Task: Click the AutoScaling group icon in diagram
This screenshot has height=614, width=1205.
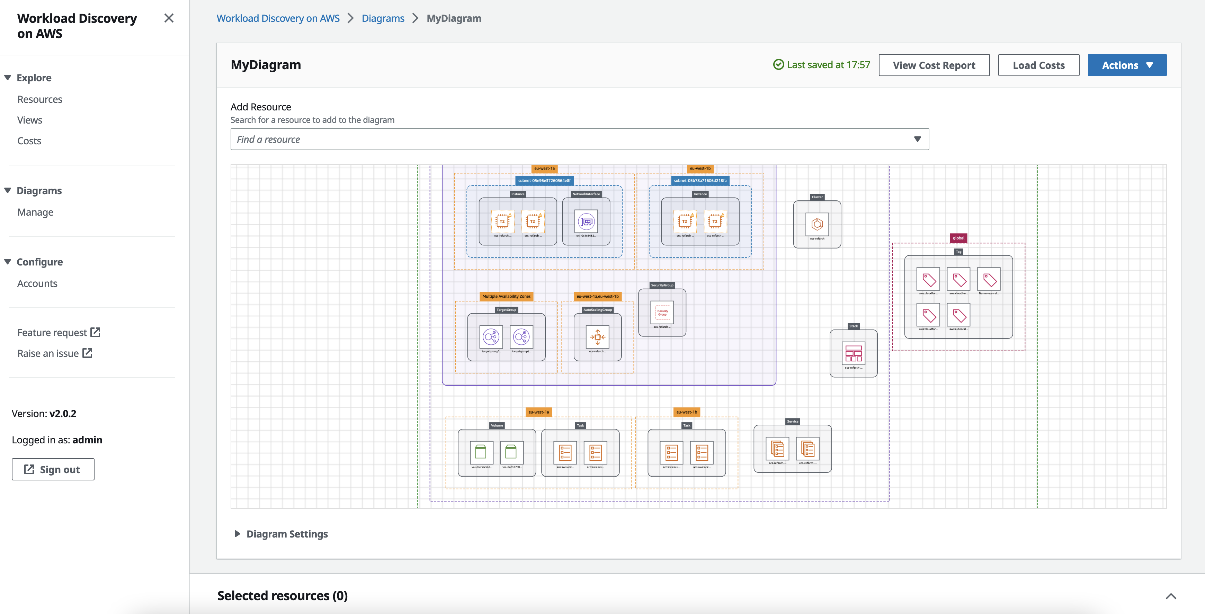Action: tap(596, 336)
